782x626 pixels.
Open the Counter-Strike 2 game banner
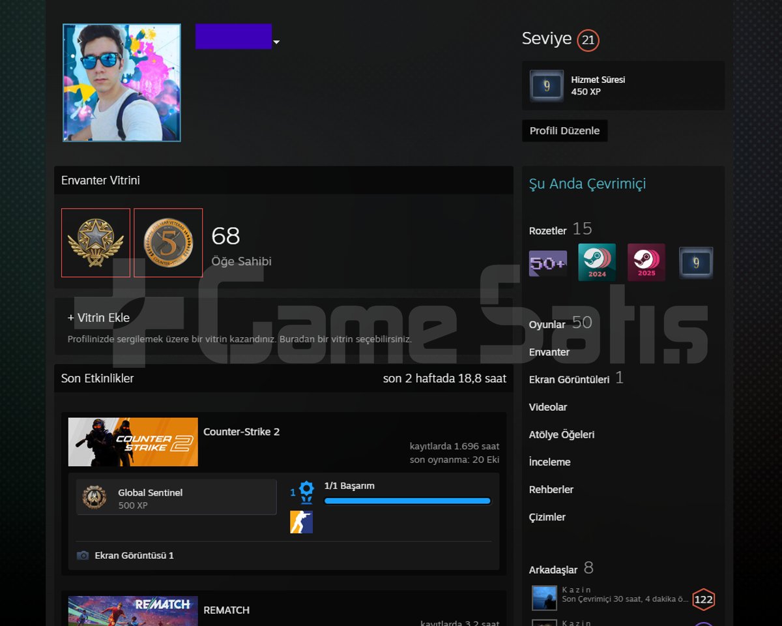coord(133,442)
